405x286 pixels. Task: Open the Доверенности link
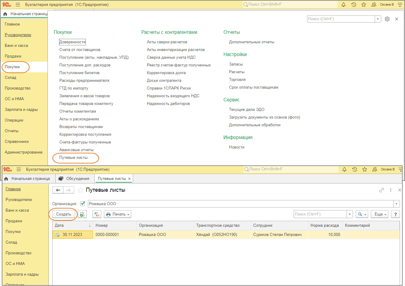[x=72, y=42]
